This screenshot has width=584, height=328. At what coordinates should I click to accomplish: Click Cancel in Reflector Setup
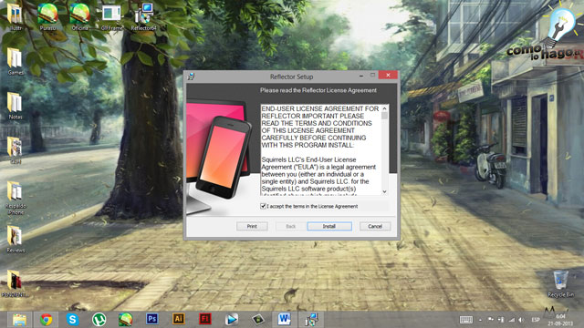[375, 226]
